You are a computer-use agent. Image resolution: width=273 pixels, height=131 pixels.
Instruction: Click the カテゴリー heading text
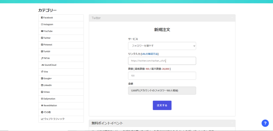click(x=47, y=10)
